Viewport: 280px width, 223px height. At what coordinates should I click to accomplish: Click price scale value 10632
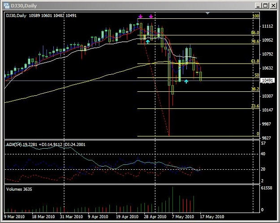pyautogui.click(x=267, y=68)
